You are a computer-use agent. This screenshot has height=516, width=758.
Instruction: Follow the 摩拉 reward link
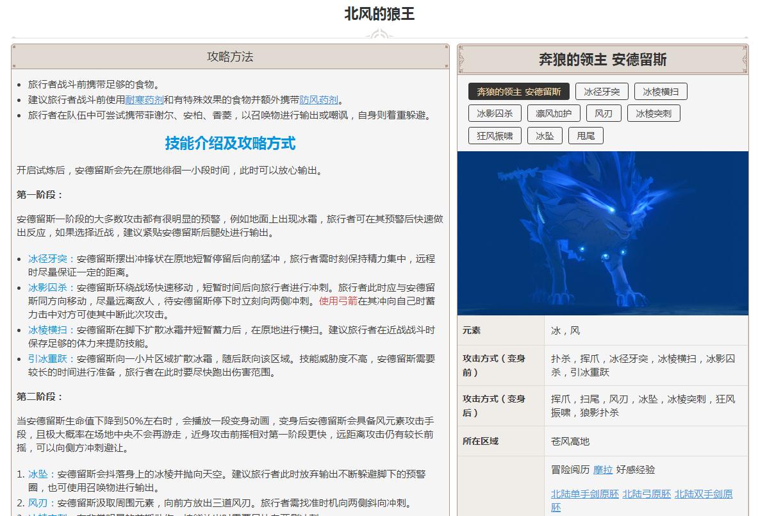point(603,470)
